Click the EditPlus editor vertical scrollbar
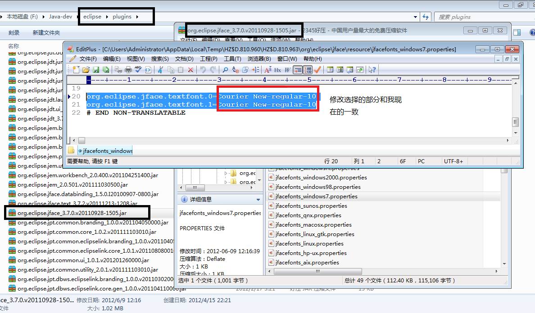535x313 pixels. (x=516, y=122)
